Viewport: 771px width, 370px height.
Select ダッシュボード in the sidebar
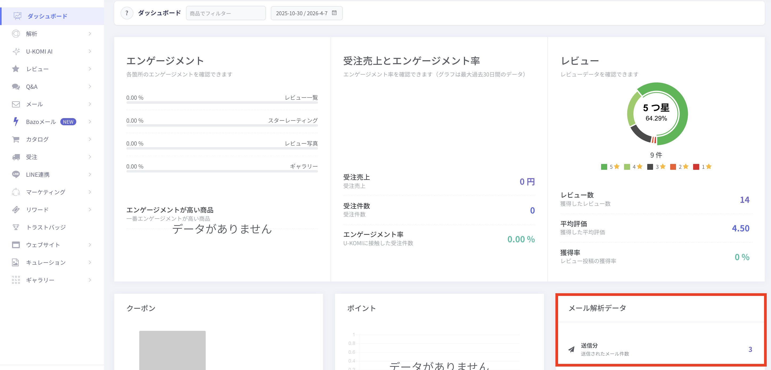pos(47,16)
